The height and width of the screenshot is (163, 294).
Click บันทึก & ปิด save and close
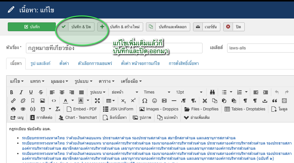point(77,27)
